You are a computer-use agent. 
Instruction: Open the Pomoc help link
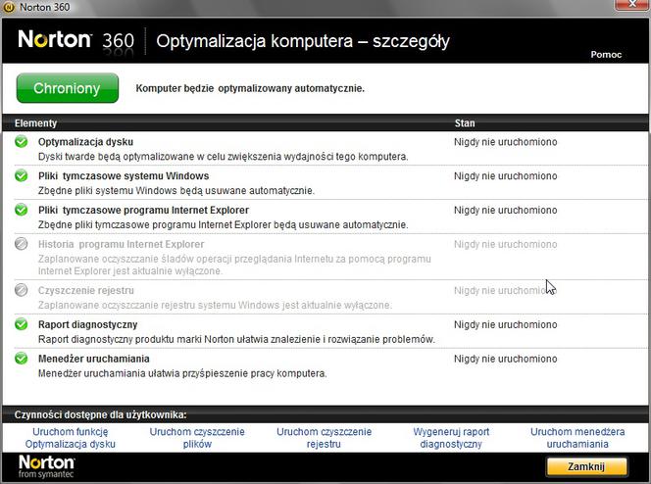click(x=606, y=54)
